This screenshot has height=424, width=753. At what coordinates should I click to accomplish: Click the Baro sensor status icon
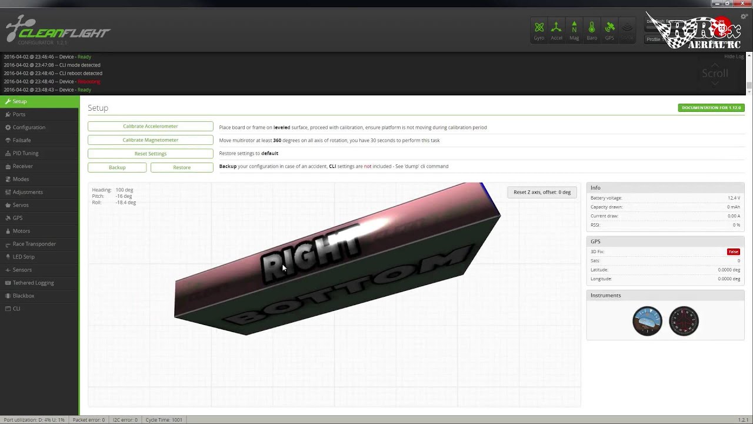click(592, 31)
